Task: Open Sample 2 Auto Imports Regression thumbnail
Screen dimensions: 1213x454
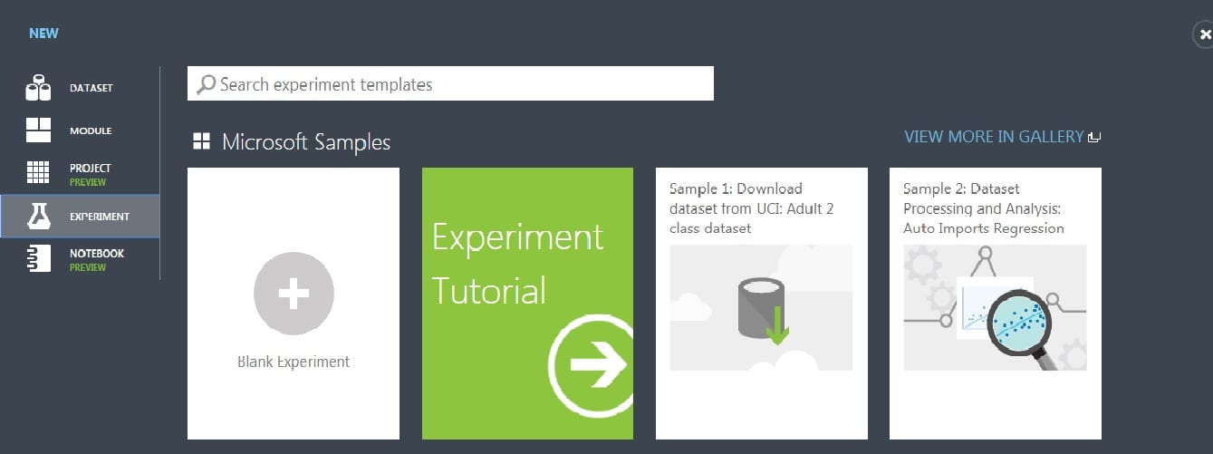Action: click(x=995, y=307)
